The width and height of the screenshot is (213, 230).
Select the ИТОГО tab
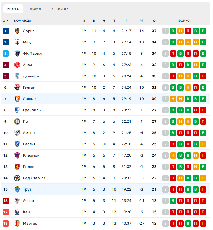pos(13,9)
